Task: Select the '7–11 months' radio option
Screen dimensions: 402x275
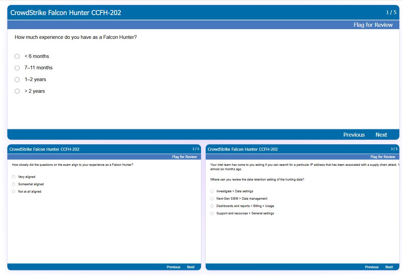Action: (x=17, y=68)
